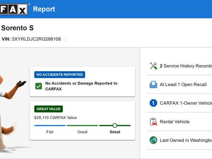Click the blue 1-Owner badge icon
Image resolution: width=212 pixels, height=159 pixels.
tap(153, 103)
